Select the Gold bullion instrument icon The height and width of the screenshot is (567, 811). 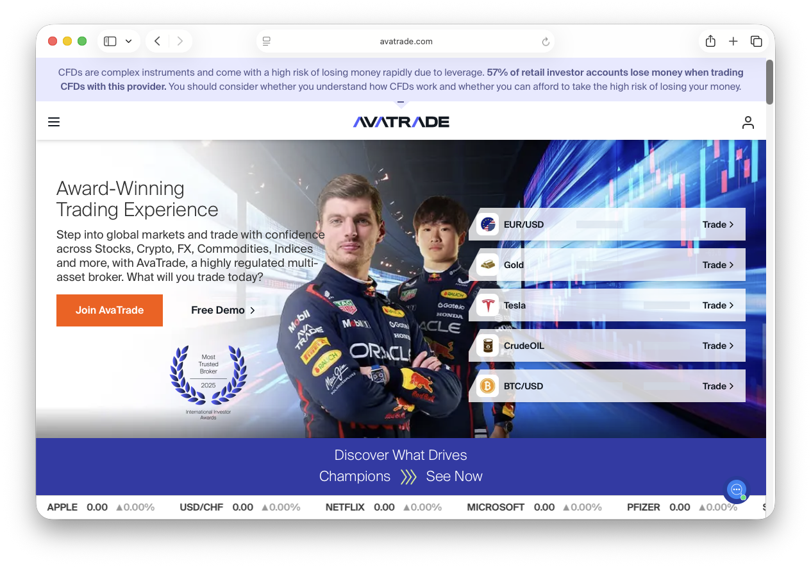click(x=488, y=264)
